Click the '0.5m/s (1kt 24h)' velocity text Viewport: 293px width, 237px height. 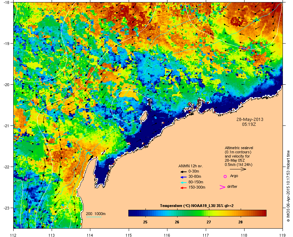[239, 165]
